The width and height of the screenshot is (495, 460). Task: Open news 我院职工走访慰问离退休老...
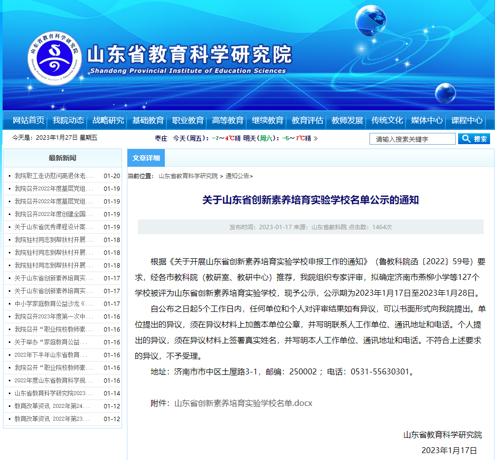click(x=54, y=176)
